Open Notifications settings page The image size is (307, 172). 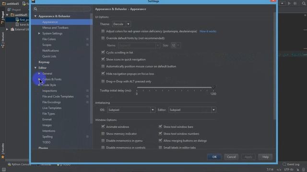pyautogui.click(x=50, y=51)
